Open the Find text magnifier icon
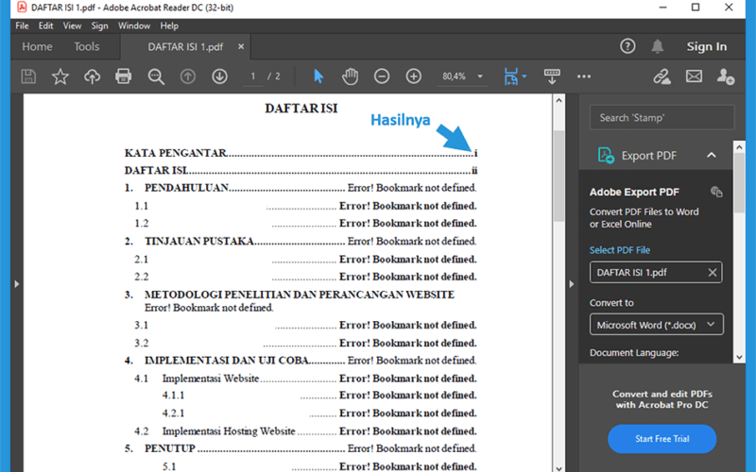The image size is (756, 472). [x=156, y=76]
